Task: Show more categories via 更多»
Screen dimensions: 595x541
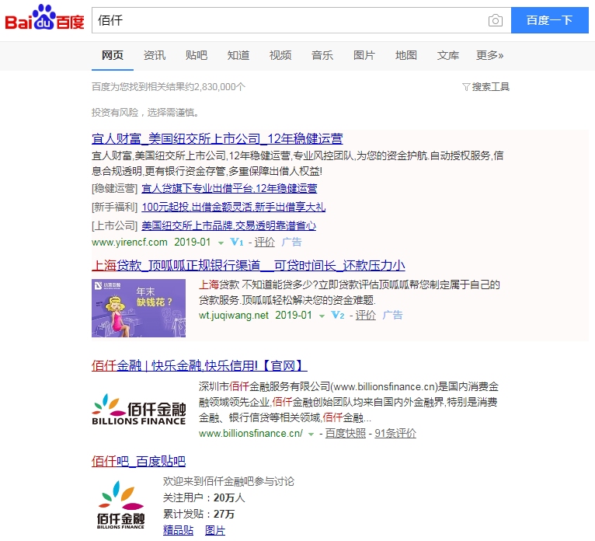Action: [x=490, y=55]
